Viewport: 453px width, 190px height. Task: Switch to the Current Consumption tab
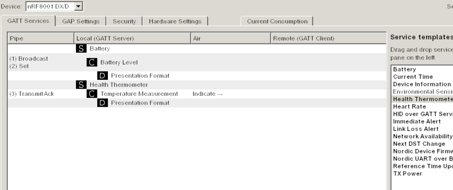click(277, 21)
